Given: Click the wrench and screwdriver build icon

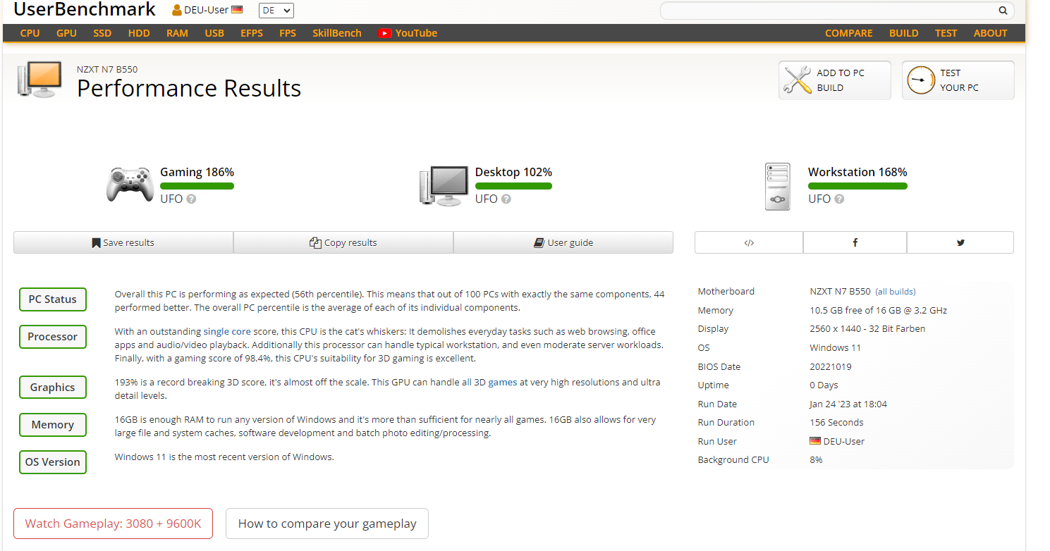Looking at the screenshot, I should [798, 80].
